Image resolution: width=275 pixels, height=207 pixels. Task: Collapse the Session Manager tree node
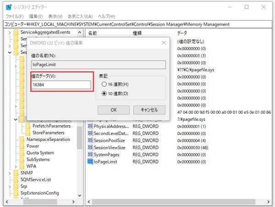[10, 52]
